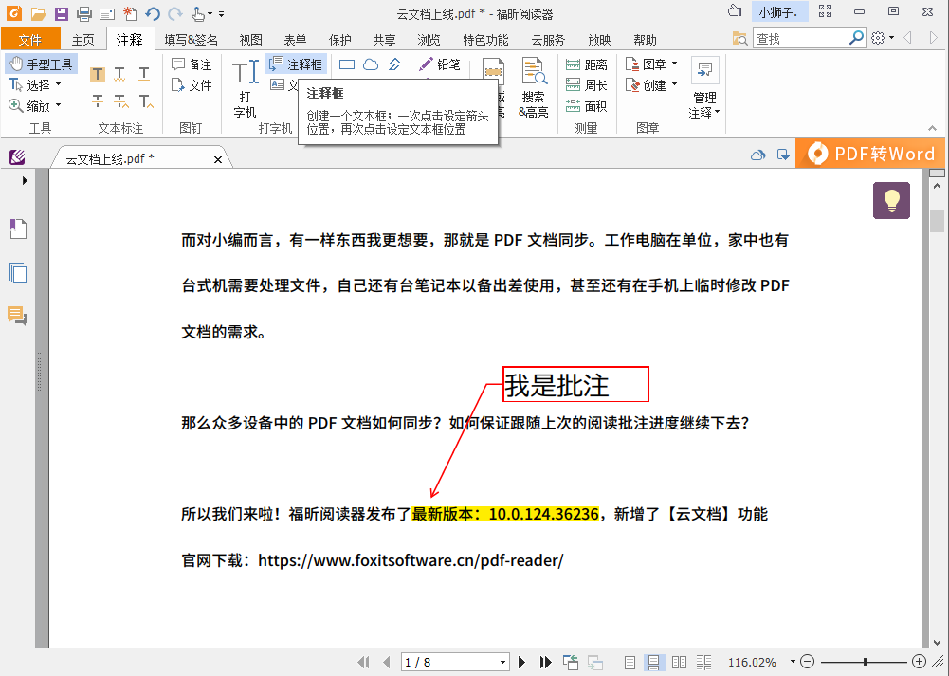Open the page number 1 / 8 dropdown
949x676 pixels.
(x=502, y=662)
